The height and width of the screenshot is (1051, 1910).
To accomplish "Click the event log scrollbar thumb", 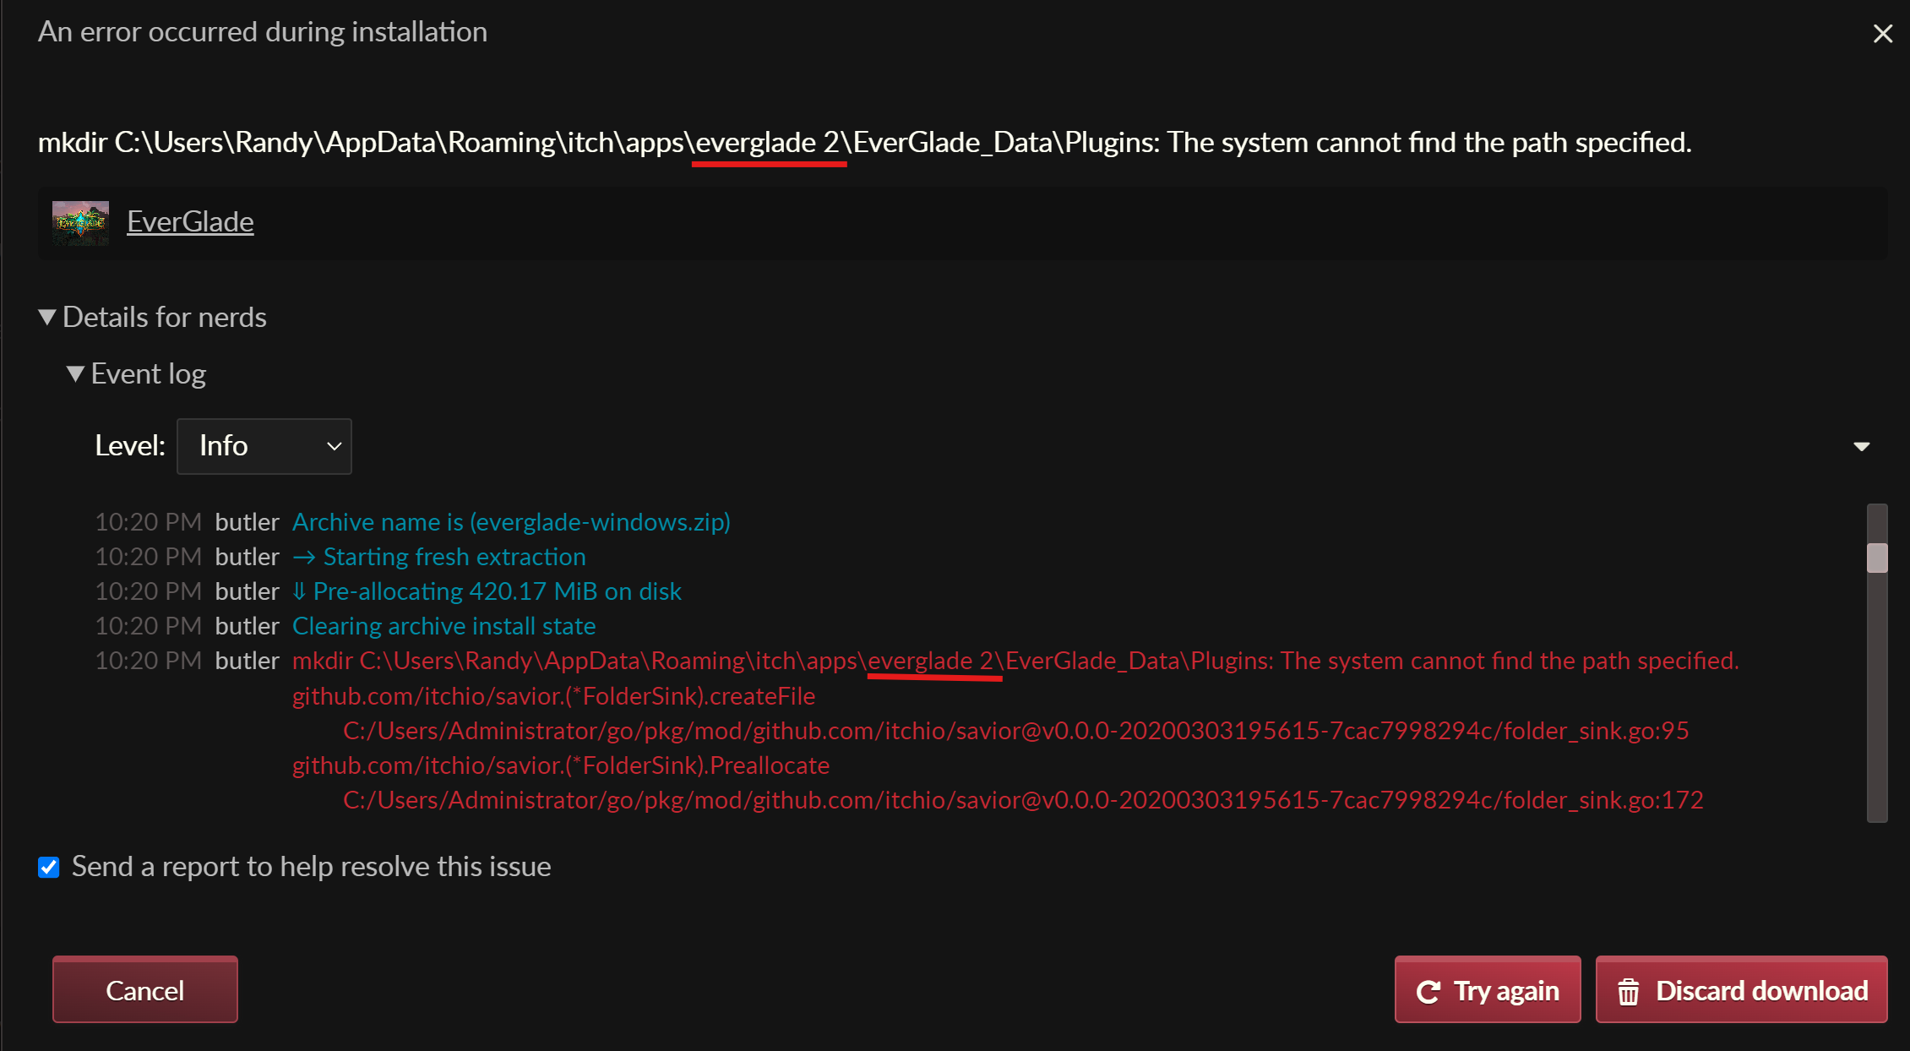I will coord(1877,558).
